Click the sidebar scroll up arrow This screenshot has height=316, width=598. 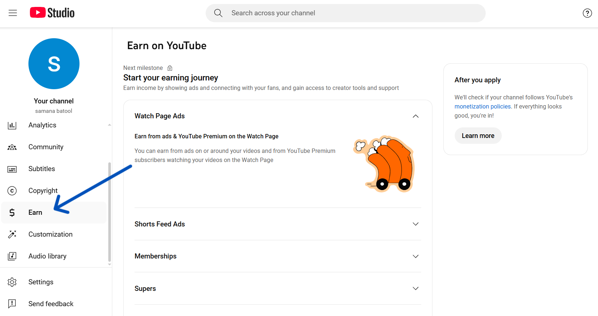pyautogui.click(x=109, y=125)
